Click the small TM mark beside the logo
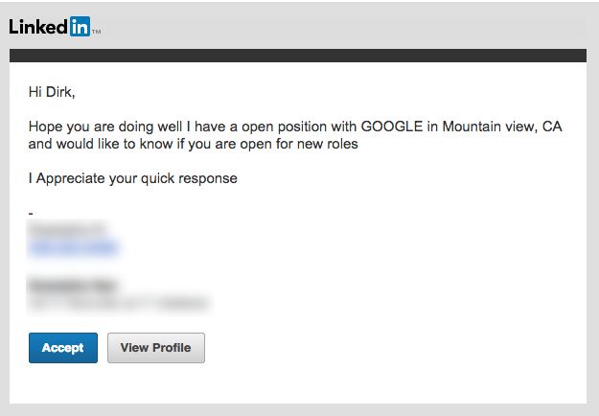The width and height of the screenshot is (599, 416). (x=97, y=32)
